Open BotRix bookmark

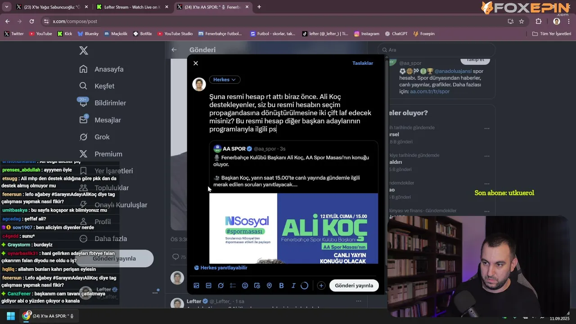point(142,34)
